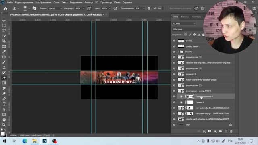The height and width of the screenshot is (145, 258).
Task: Select the Pen tool
Action: (4, 99)
